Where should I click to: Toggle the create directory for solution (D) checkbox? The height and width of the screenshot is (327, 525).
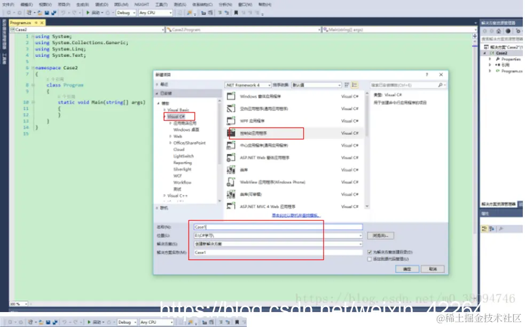[370, 252]
